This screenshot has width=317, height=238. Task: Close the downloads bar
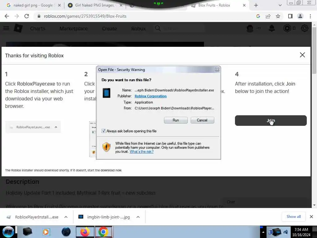pos(311,217)
